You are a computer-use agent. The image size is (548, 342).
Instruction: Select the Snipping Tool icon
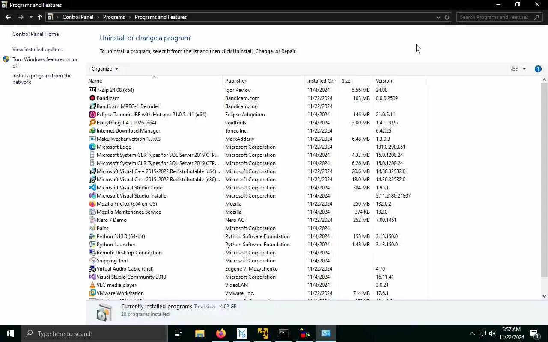coord(92,261)
